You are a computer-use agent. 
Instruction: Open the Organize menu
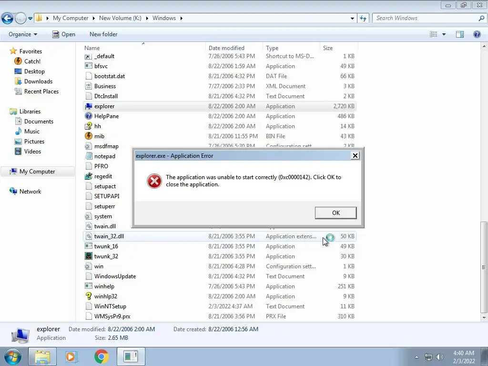point(23,34)
